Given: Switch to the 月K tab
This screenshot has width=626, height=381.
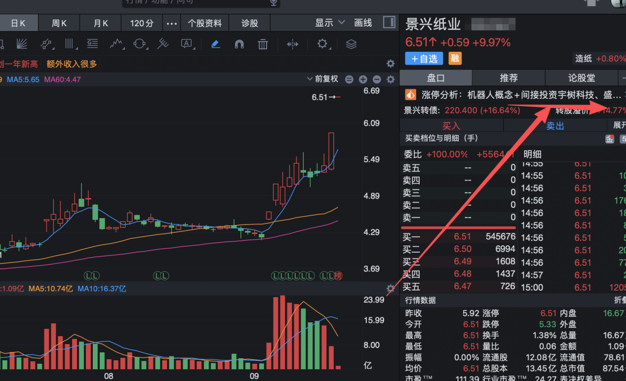Looking at the screenshot, I should (100, 23).
